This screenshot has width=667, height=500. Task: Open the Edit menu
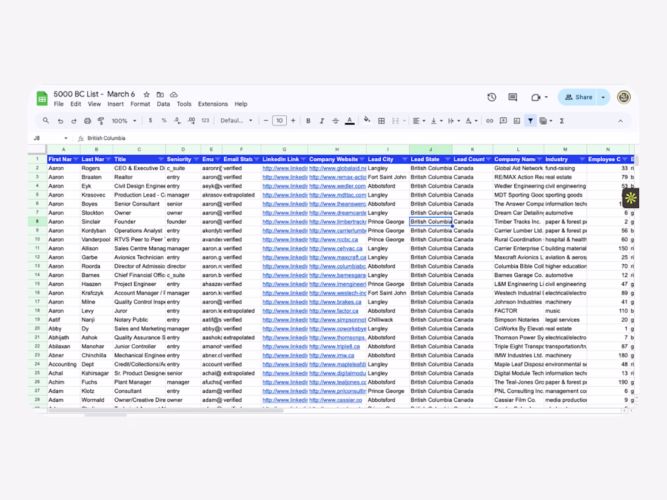click(x=76, y=104)
